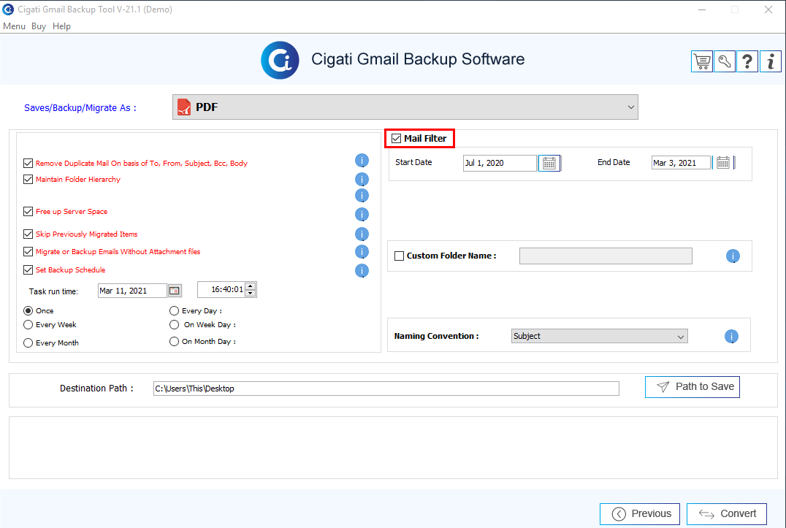Click the End Date field
786x528 pixels.
tap(681, 163)
